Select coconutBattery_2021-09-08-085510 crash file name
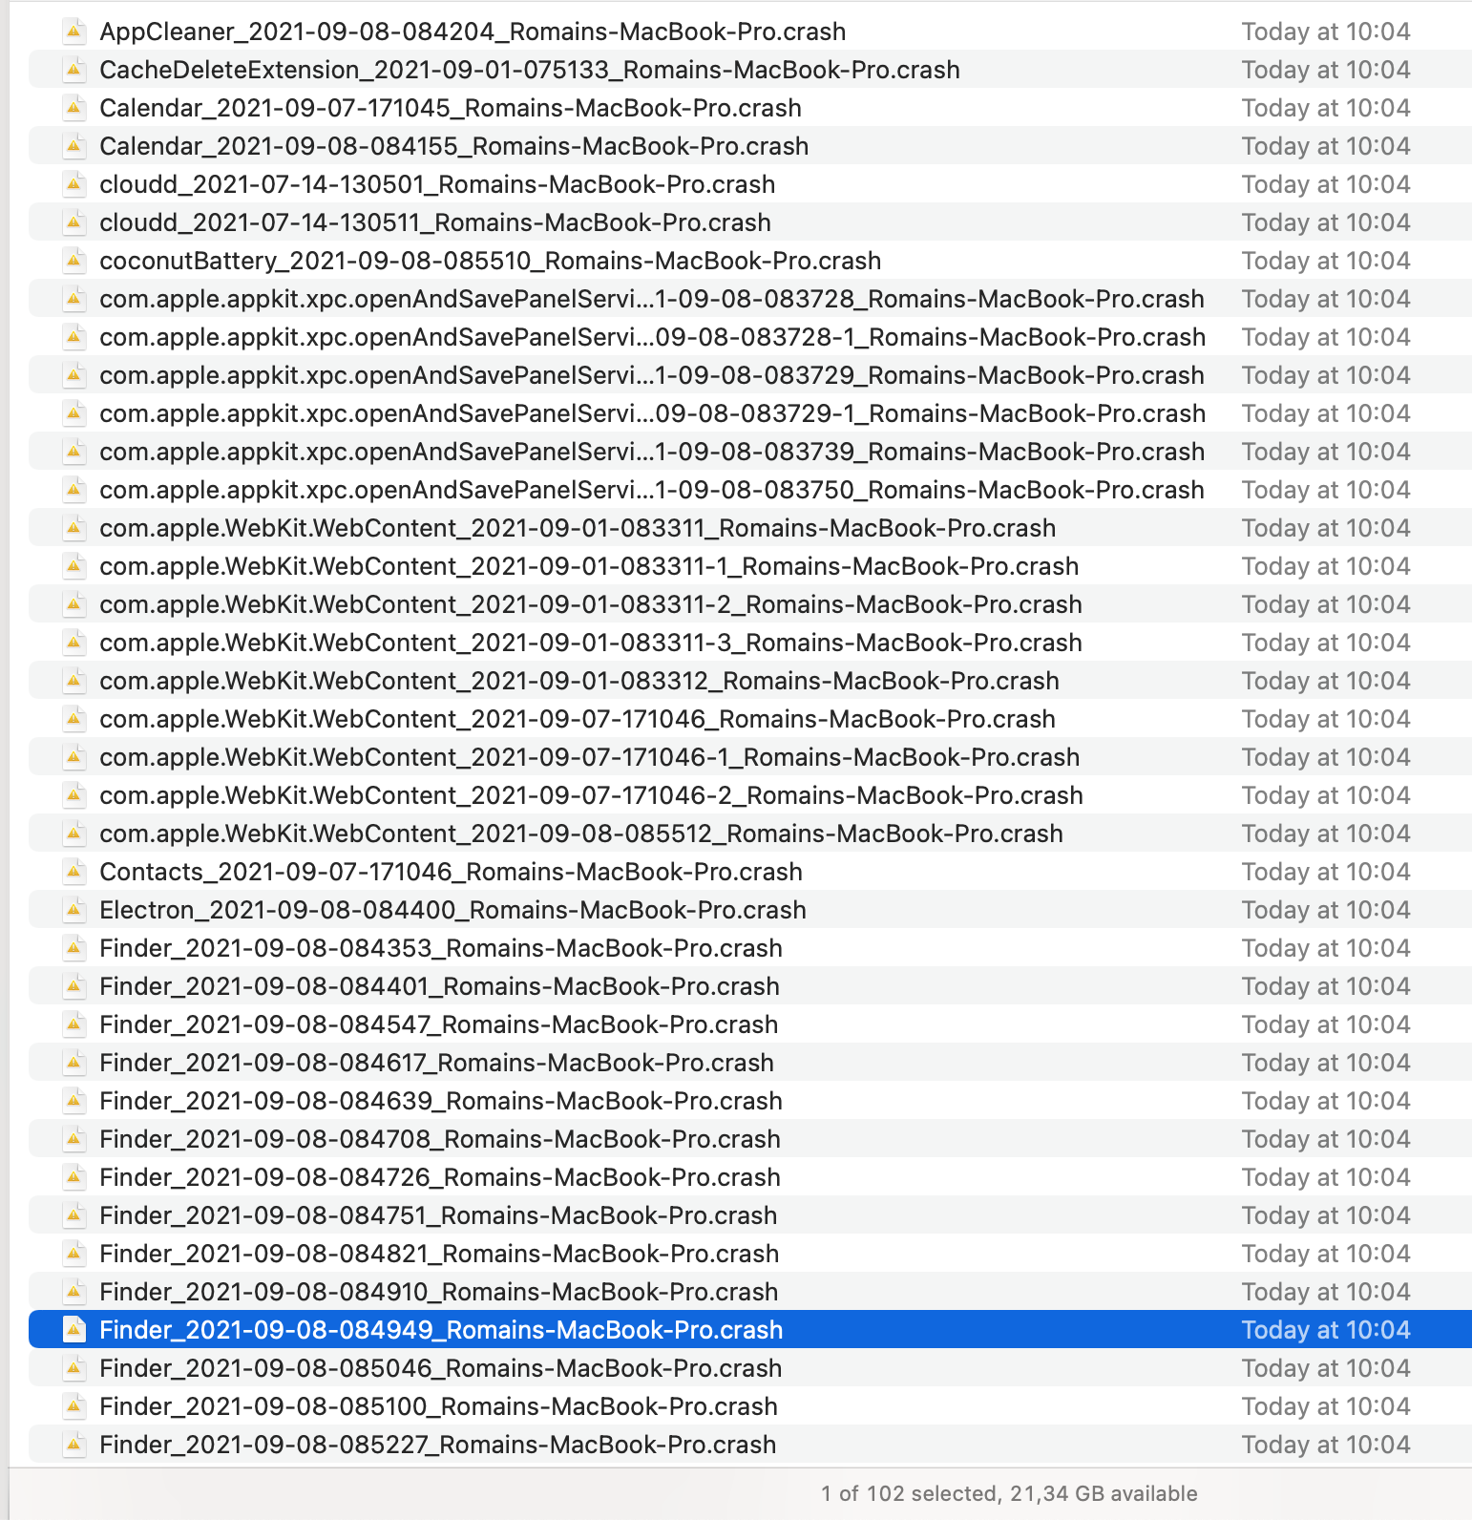 [x=491, y=261]
